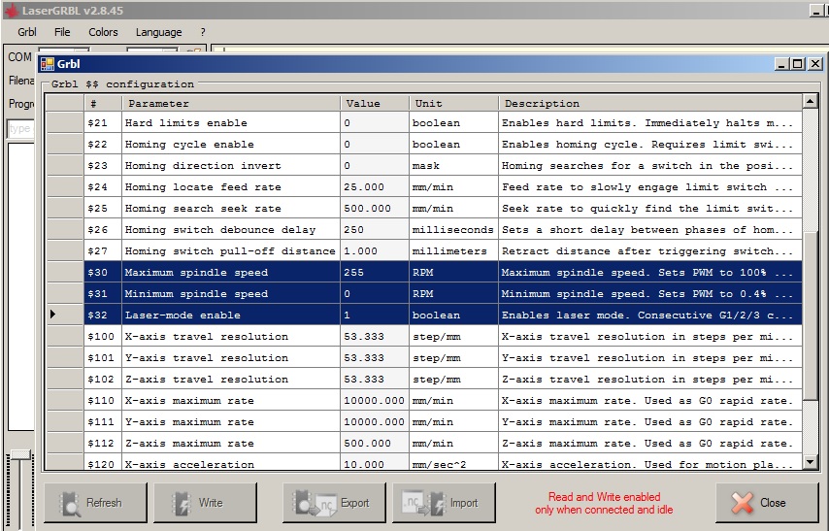Select value 0 of Minimum spindle speed

[375, 293]
